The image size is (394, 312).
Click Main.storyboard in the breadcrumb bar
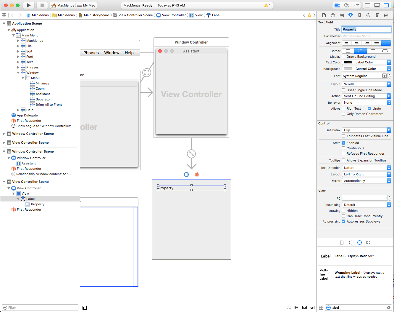point(96,15)
